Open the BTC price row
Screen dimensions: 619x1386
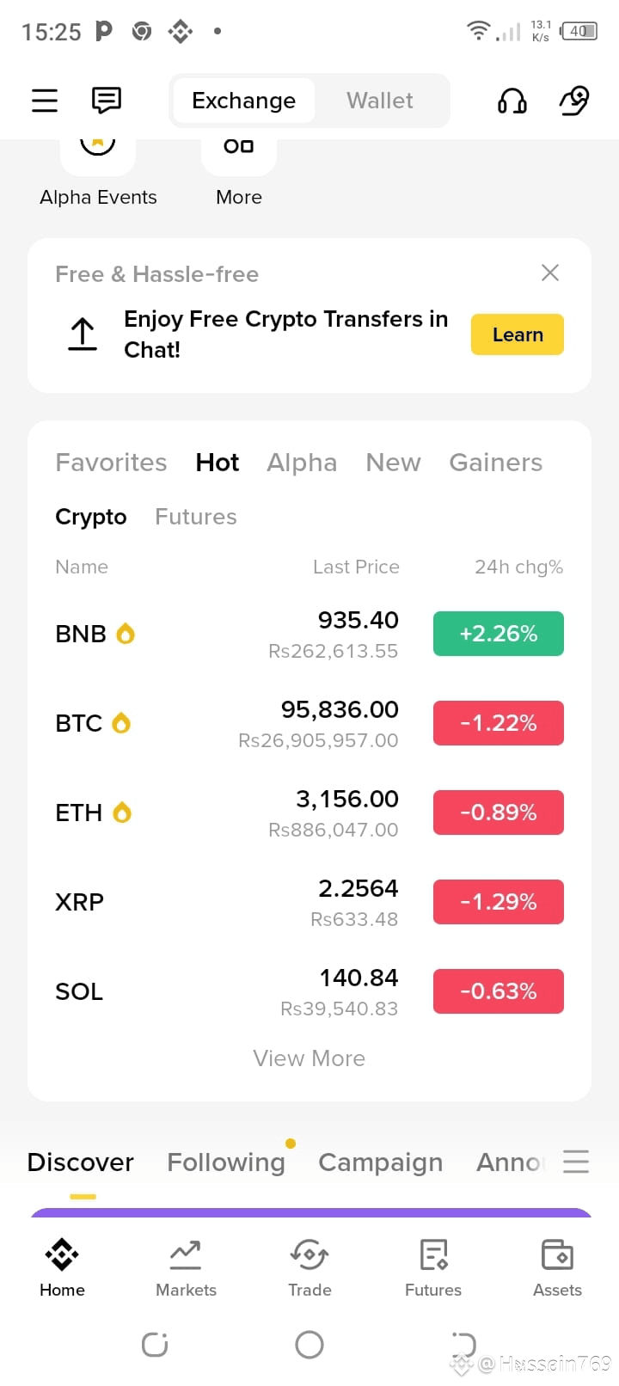coord(309,723)
